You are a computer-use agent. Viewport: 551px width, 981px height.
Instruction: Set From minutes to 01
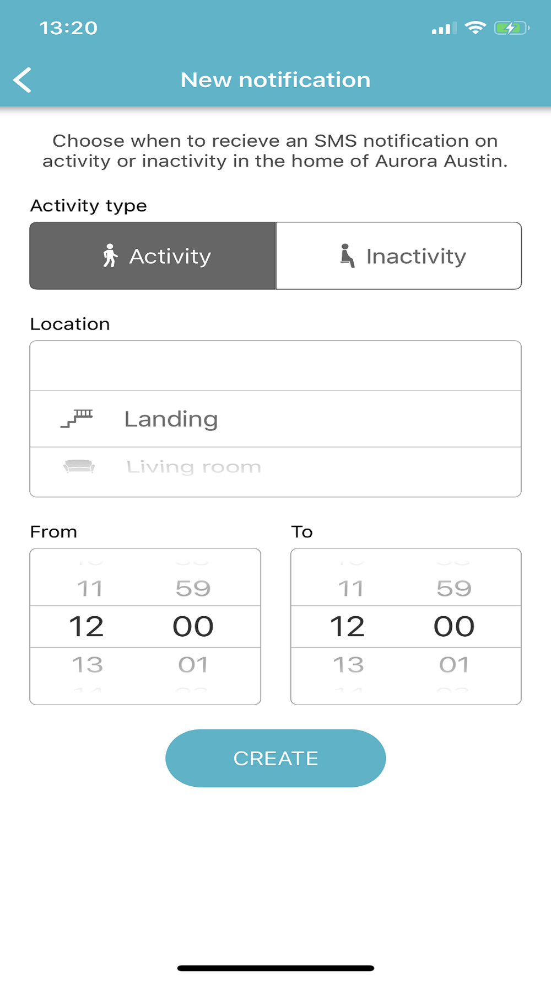pos(193,665)
